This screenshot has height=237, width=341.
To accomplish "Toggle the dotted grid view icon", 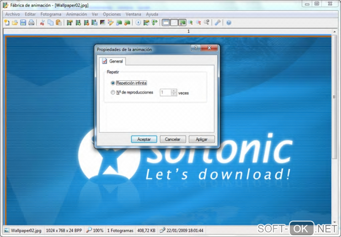I will 174,22.
